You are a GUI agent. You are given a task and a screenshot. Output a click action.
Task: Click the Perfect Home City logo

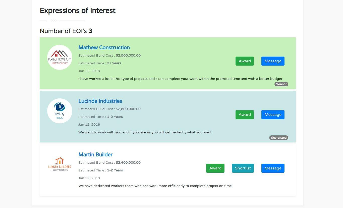click(x=60, y=57)
